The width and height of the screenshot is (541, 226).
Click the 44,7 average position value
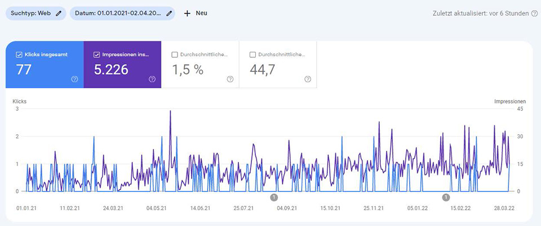262,70
